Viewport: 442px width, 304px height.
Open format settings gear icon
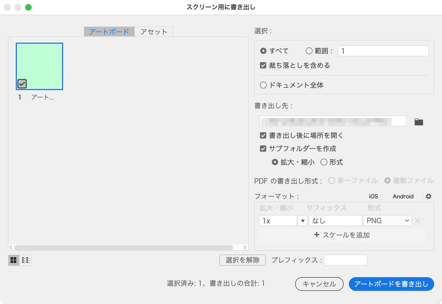[x=428, y=196]
